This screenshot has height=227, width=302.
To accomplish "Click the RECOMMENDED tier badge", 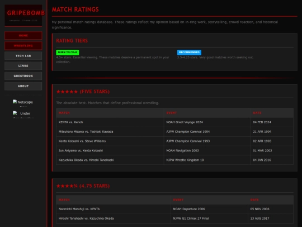I will (x=189, y=52).
